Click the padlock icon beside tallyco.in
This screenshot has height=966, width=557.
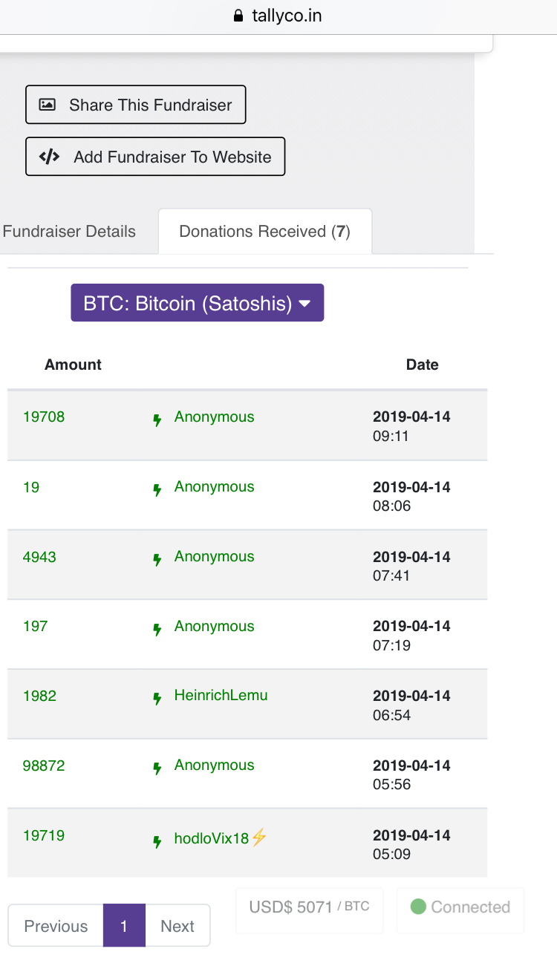pyautogui.click(x=238, y=16)
